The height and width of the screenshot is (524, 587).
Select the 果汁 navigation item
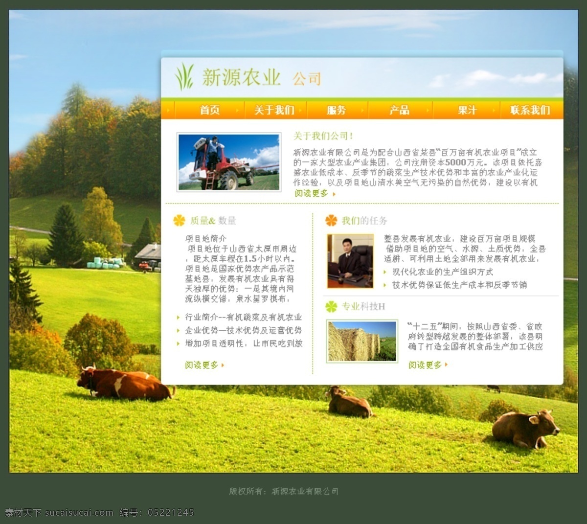tap(467, 110)
